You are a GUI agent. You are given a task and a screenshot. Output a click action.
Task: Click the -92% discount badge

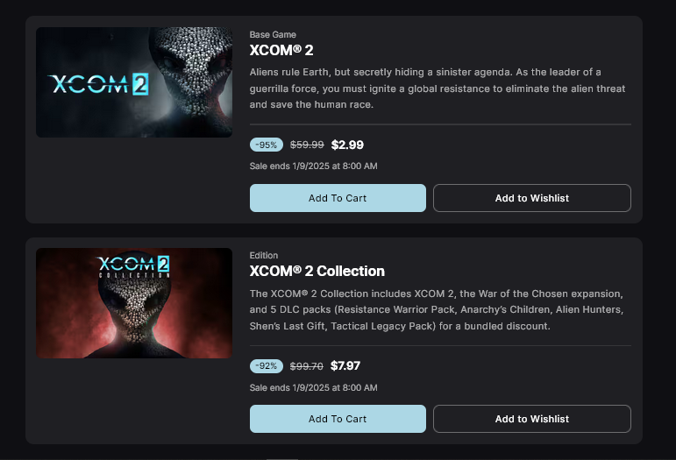tap(267, 365)
